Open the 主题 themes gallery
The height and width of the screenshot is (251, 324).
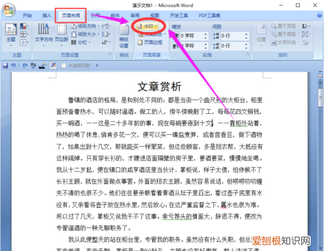coord(11,35)
